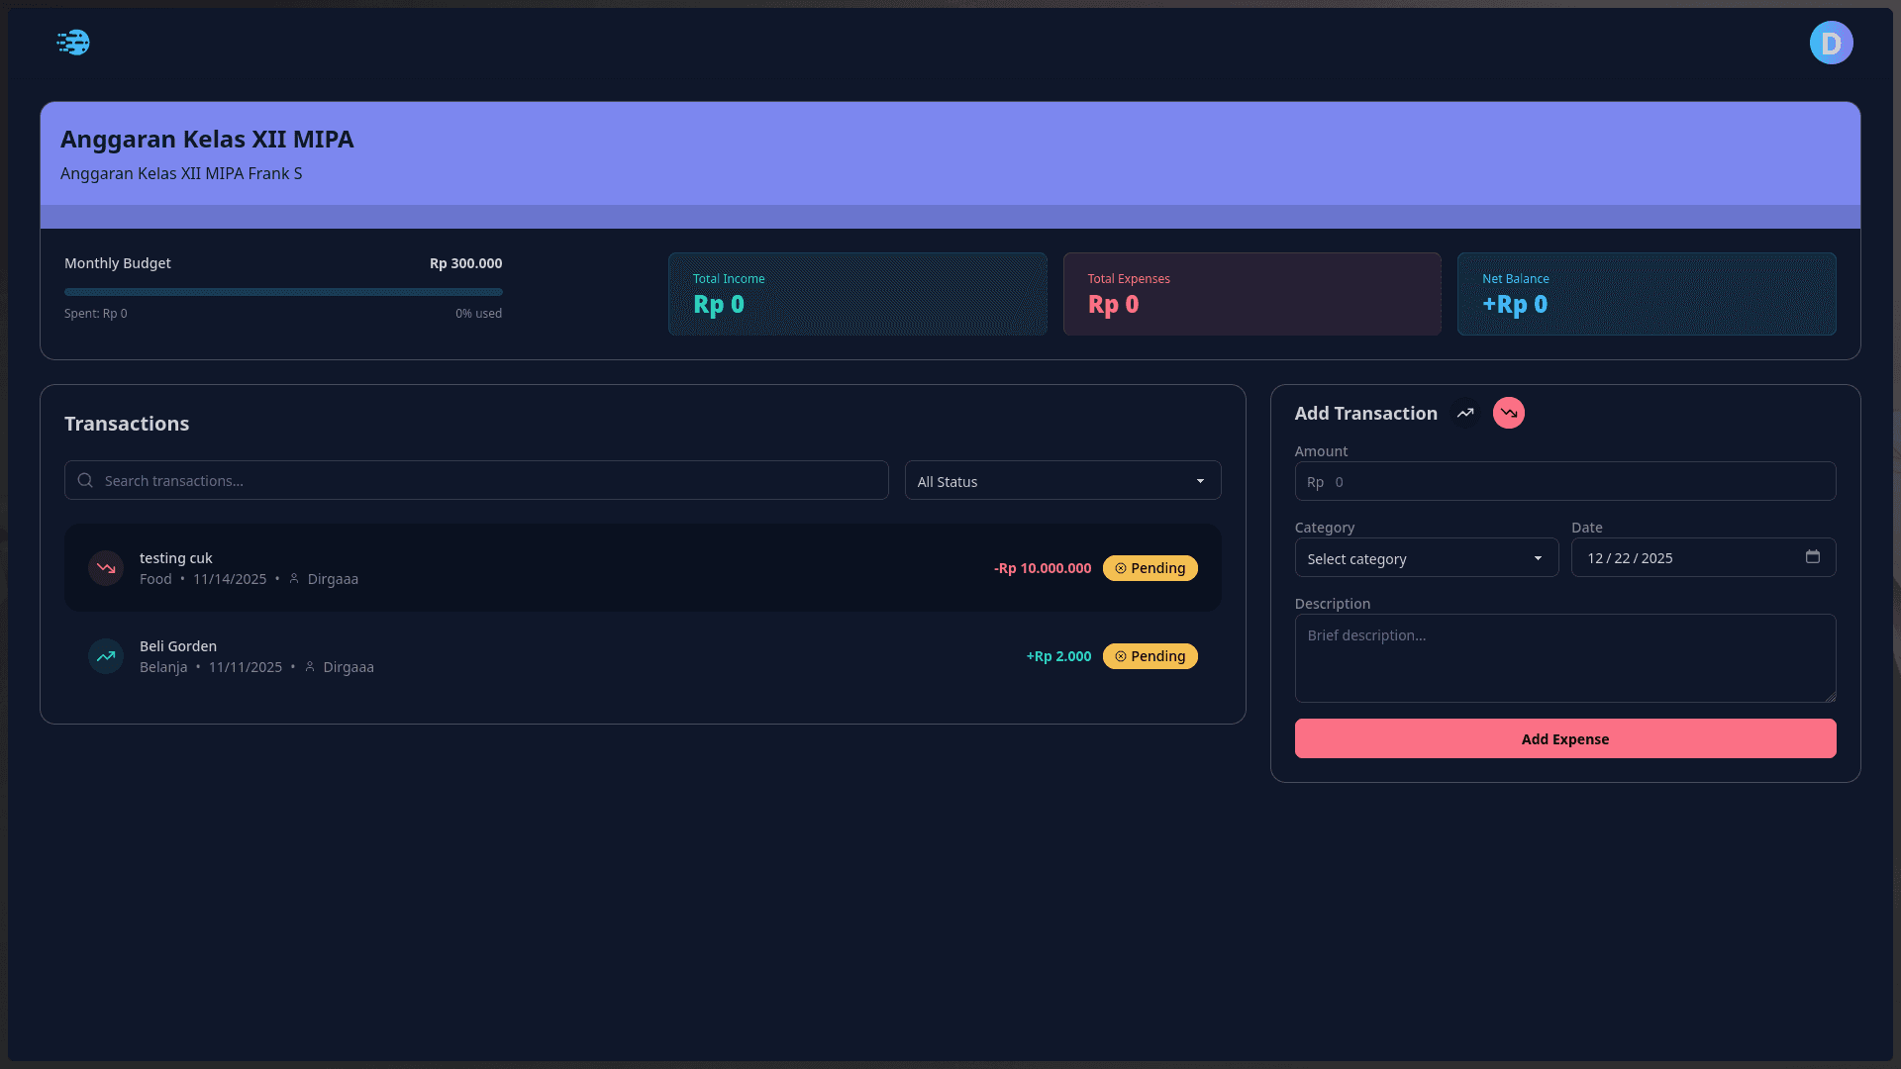Open the calendar icon in Date field
The height and width of the screenshot is (1069, 1901).
pyautogui.click(x=1813, y=557)
